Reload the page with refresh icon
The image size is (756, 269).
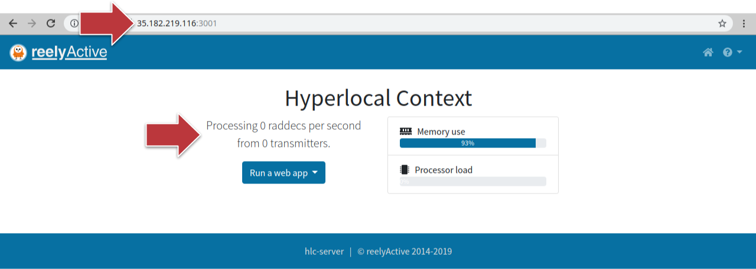coord(51,24)
